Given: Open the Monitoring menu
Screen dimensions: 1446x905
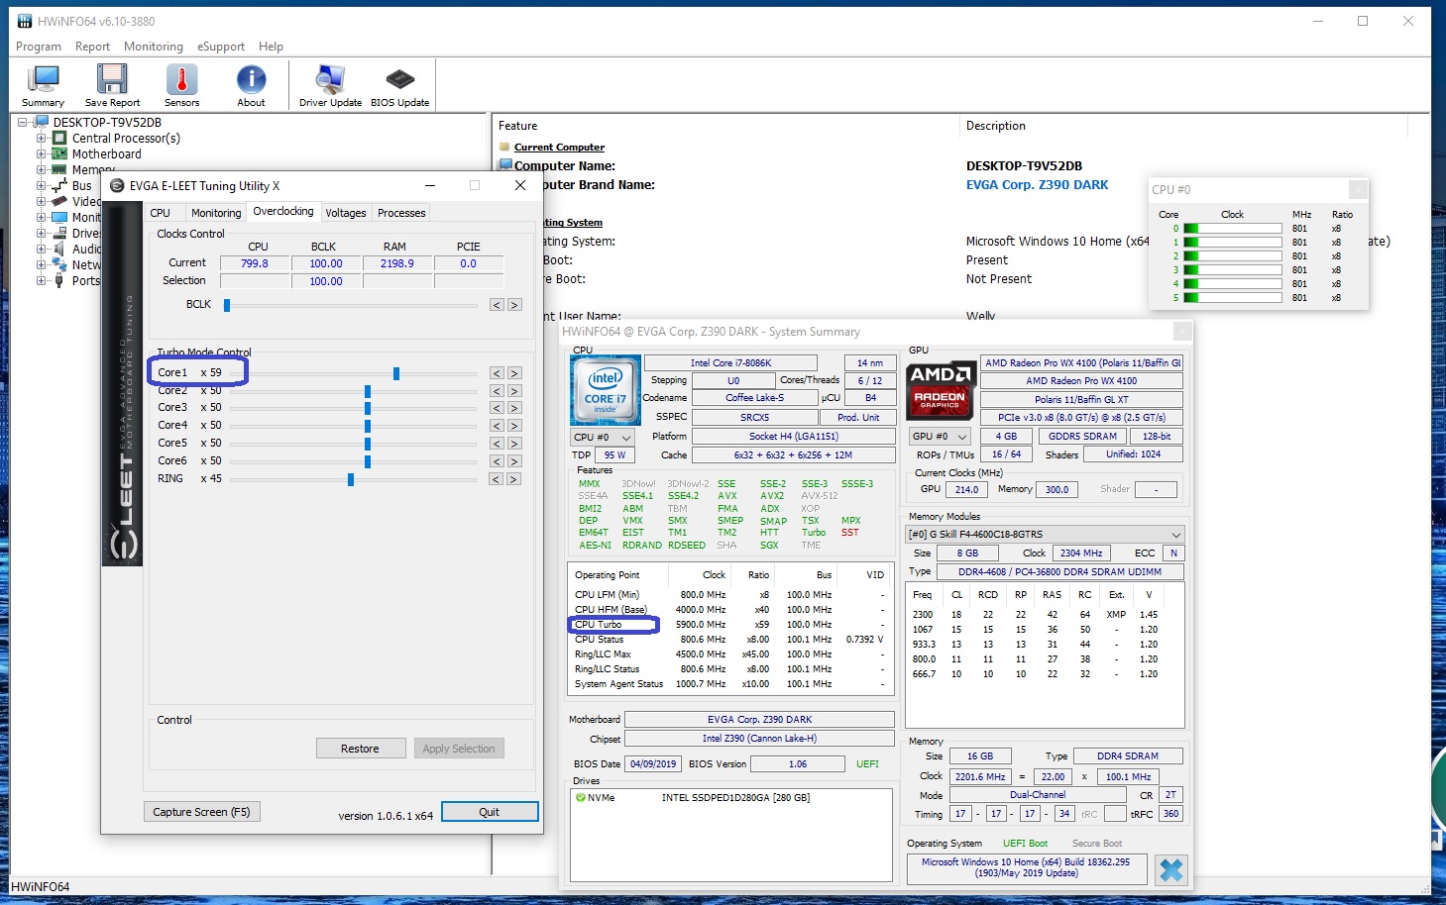Looking at the screenshot, I should 154,47.
